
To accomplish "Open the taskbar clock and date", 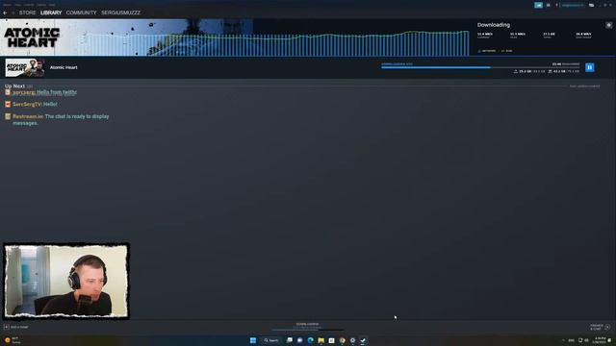I will coord(600,340).
